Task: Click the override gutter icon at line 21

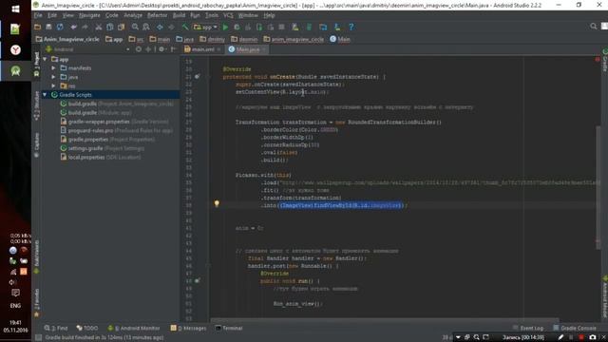Action: [198, 77]
